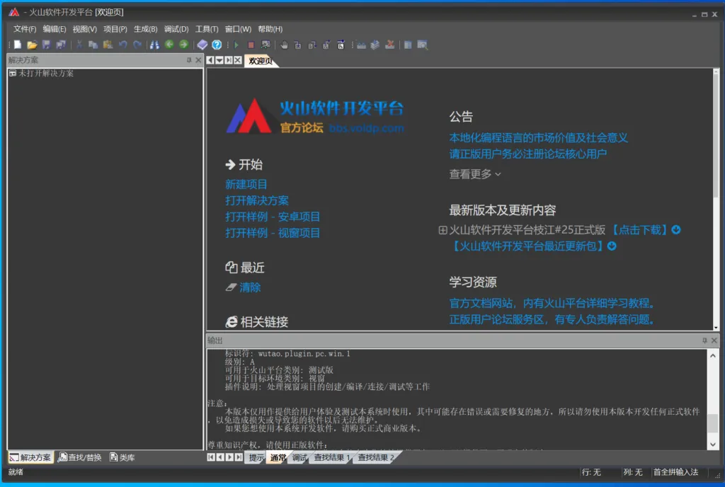
Task: Open the 生成(B) menu
Action: pos(146,29)
